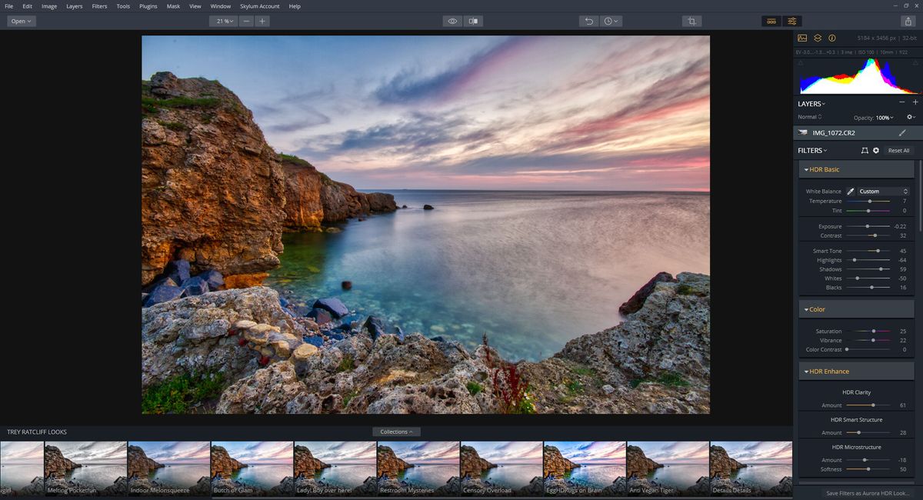Toggle the Looks panel filmstrip icon
The width and height of the screenshot is (923, 500).
pyautogui.click(x=771, y=21)
